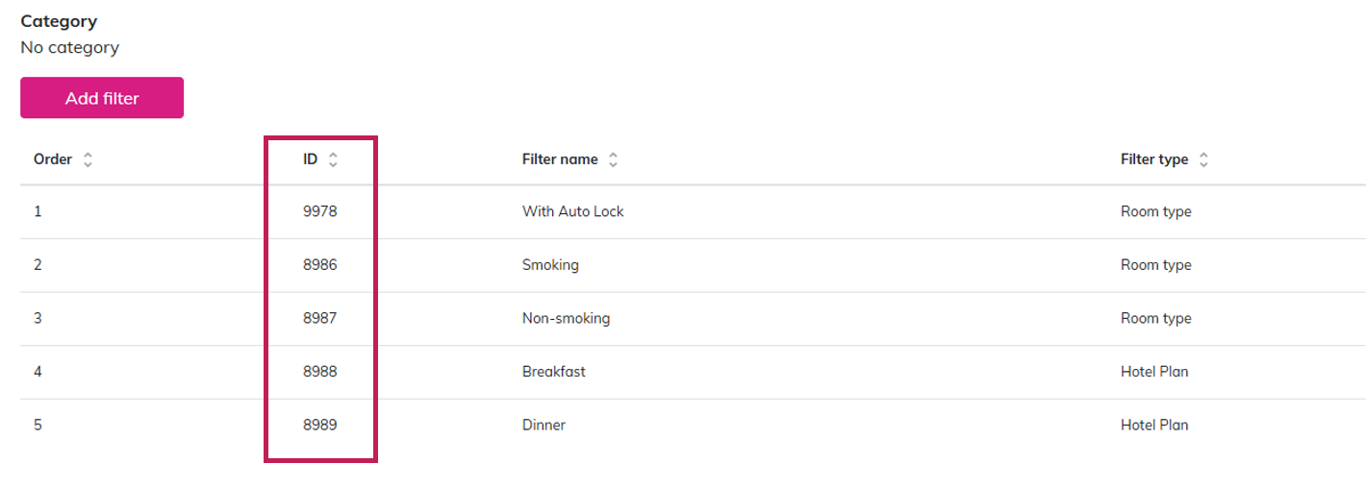Select the With Auto Lock filter row
Viewport: 1366px width, 488px height.
point(572,211)
